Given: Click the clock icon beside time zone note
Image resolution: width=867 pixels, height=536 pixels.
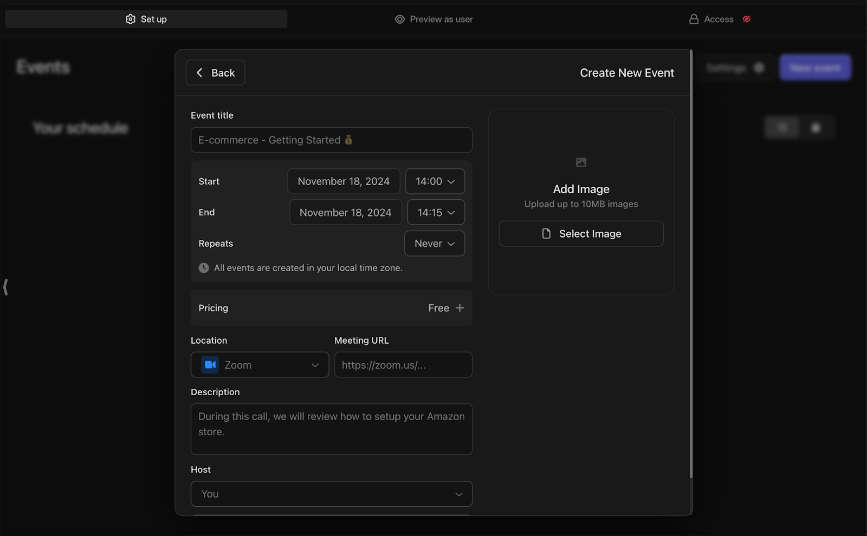Looking at the screenshot, I should click(204, 268).
